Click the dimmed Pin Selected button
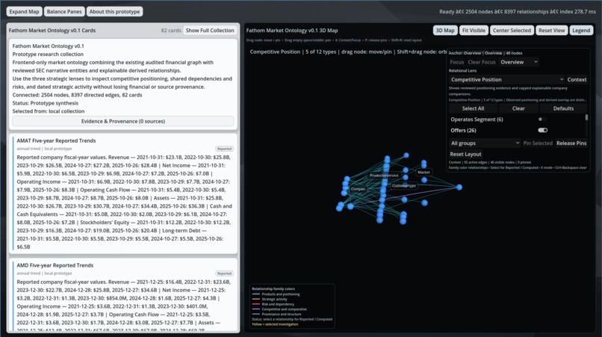Screen dimensions: 602x337 pos(538,143)
